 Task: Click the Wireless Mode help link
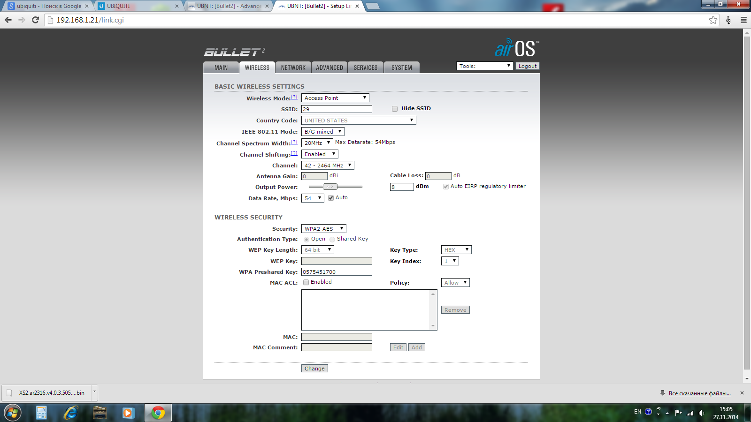coord(294,97)
